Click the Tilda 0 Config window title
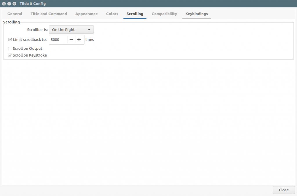 (x=33, y=4)
